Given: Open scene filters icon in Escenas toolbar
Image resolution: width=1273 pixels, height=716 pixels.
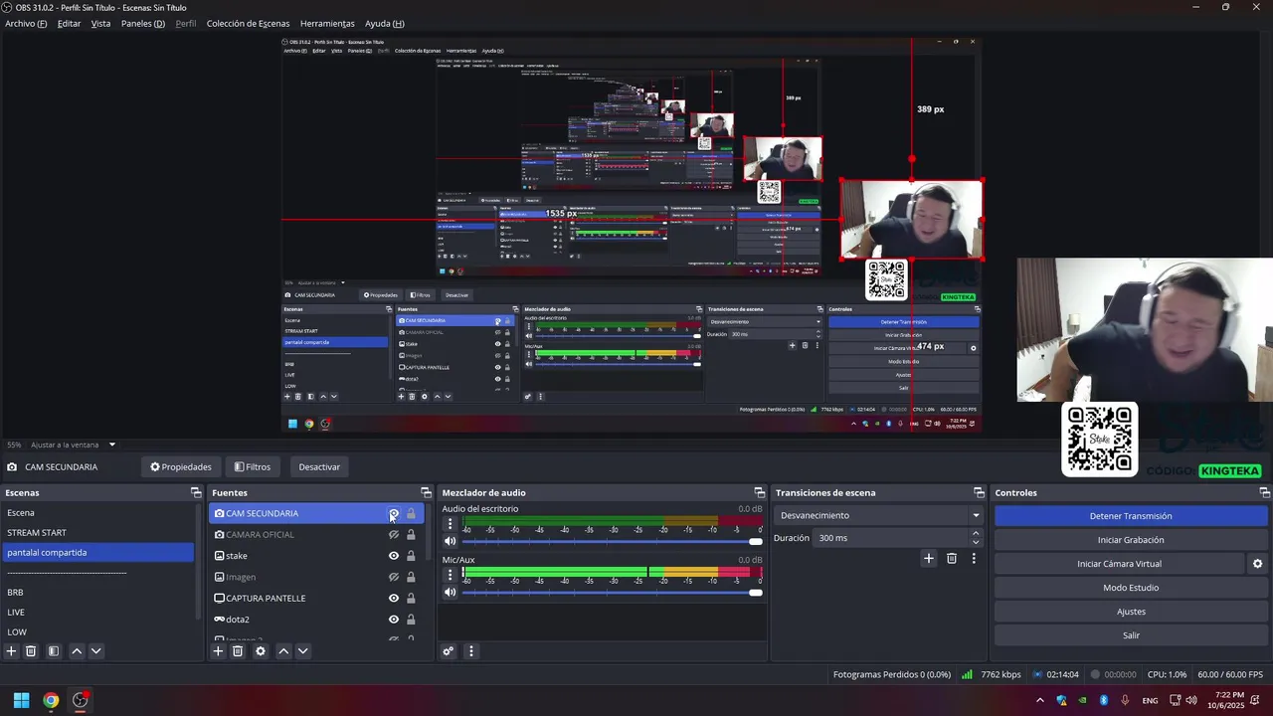Looking at the screenshot, I should (x=54, y=651).
